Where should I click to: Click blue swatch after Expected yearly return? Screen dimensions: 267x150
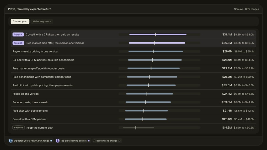tap(51, 141)
